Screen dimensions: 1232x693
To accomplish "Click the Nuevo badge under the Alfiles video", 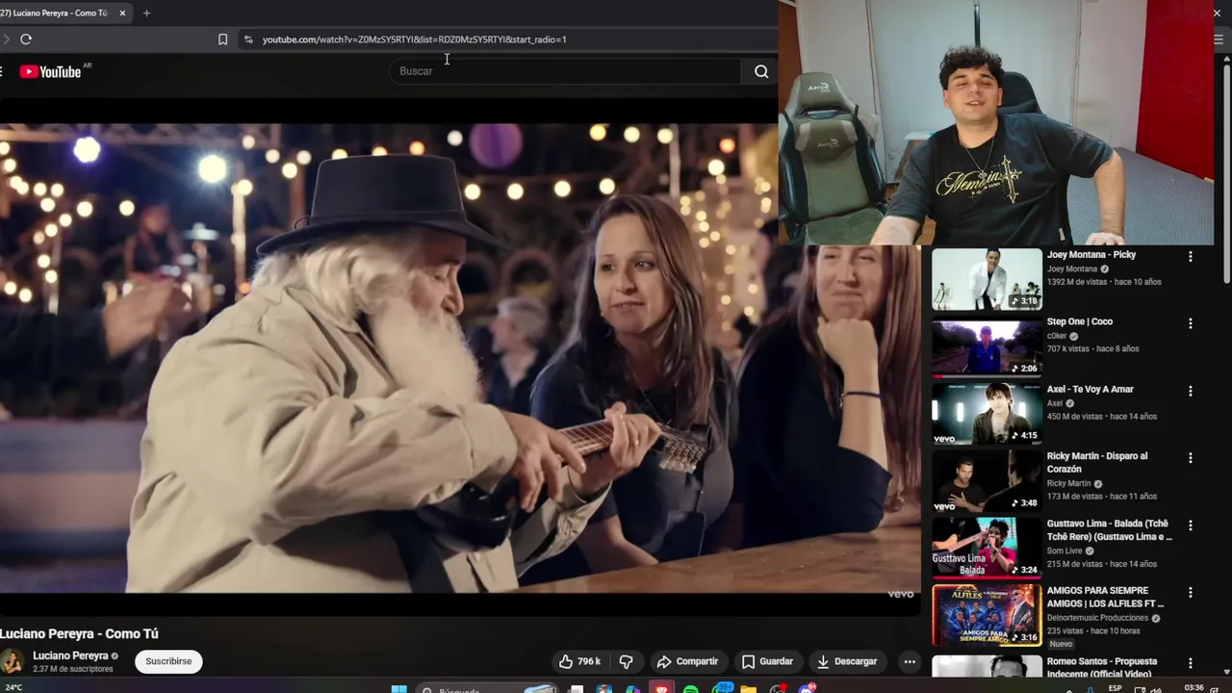I will [1061, 644].
